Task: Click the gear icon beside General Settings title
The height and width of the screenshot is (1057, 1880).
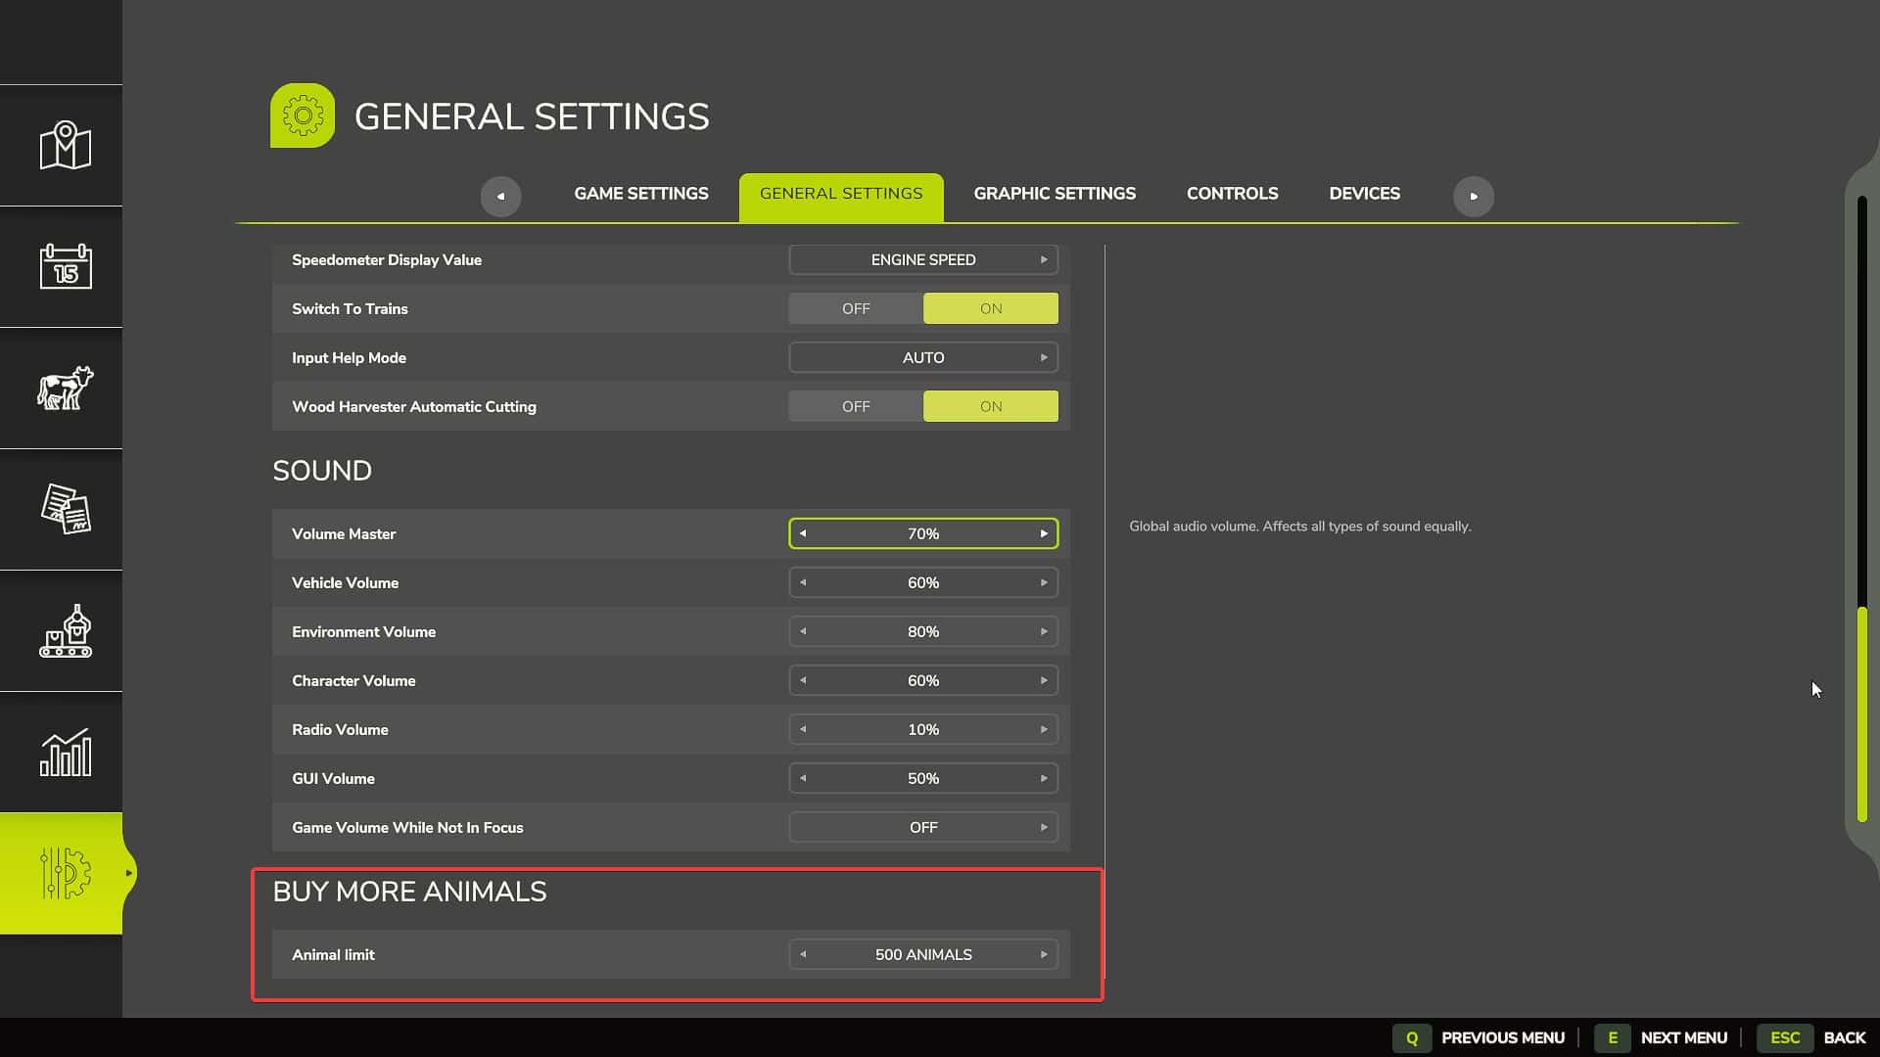Action: pyautogui.click(x=303, y=115)
